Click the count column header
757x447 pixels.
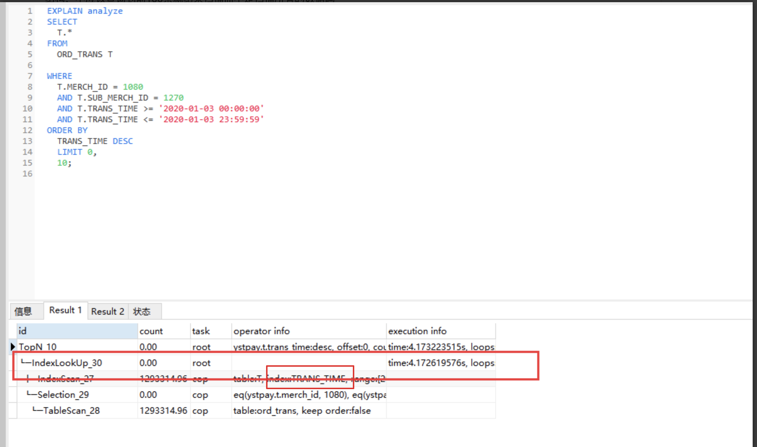point(151,331)
